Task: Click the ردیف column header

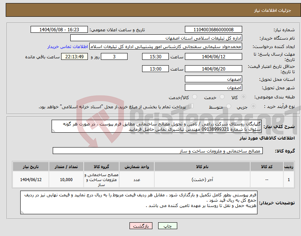Action: point(289,167)
